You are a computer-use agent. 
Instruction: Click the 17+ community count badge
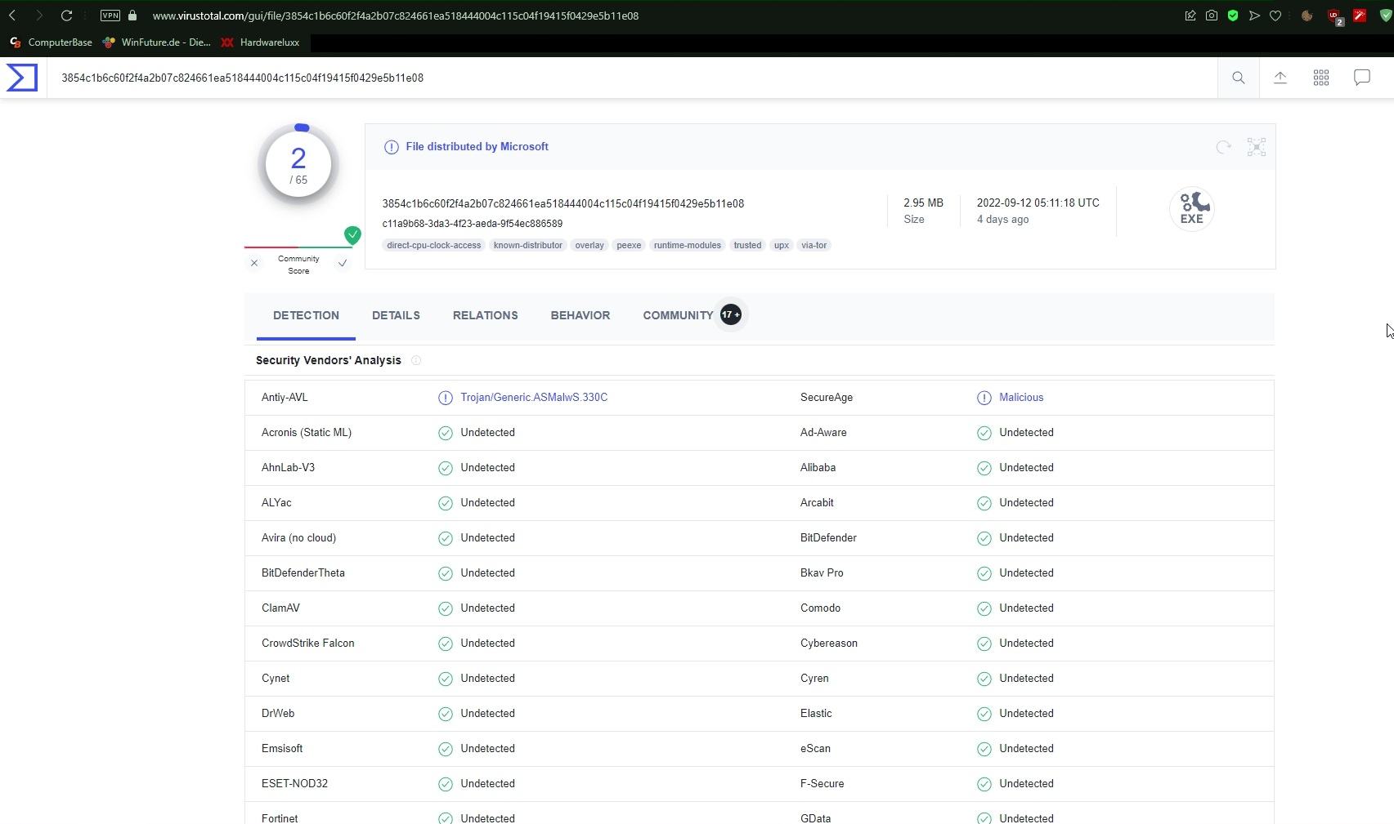[x=731, y=314]
